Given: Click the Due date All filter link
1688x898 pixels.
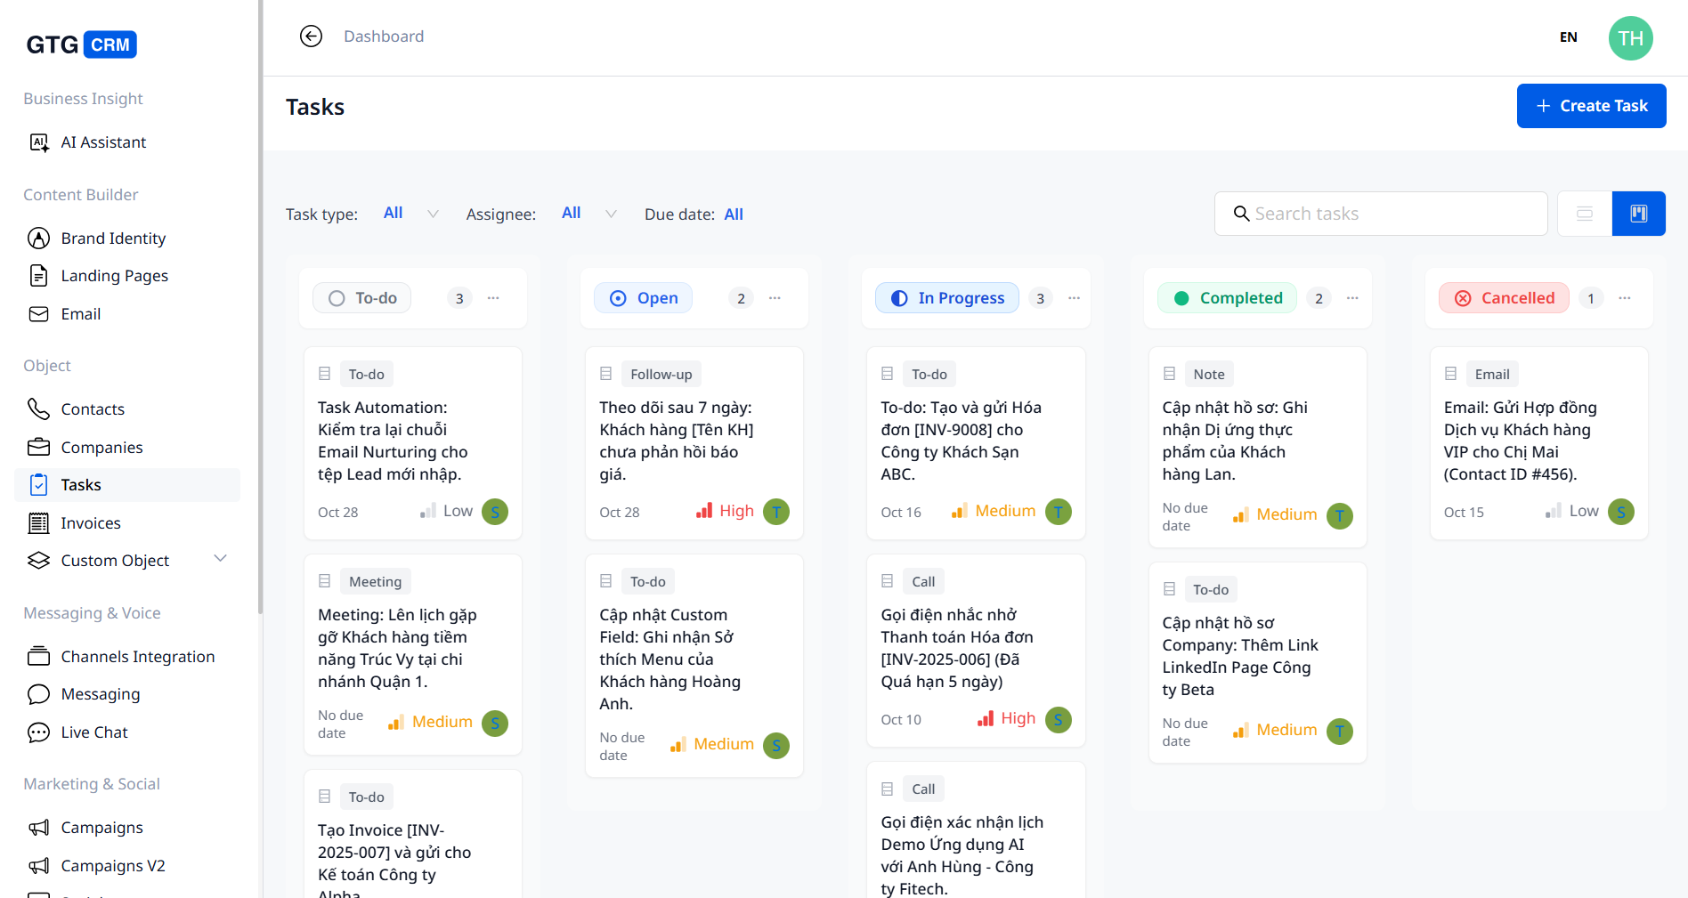Looking at the screenshot, I should coord(734,214).
